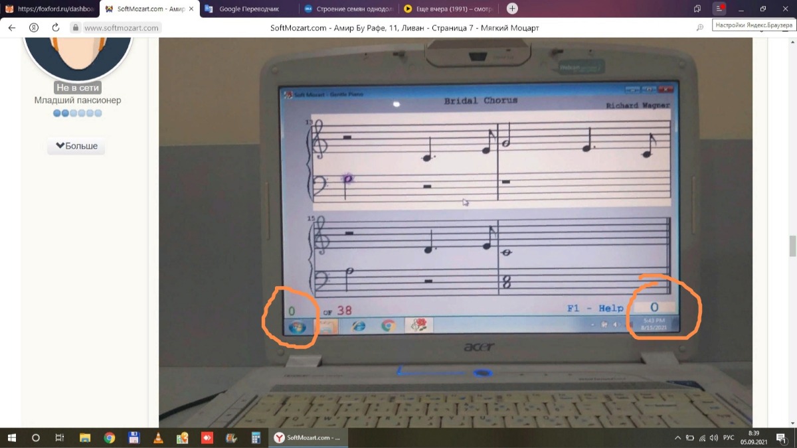
Task: Click the page title in the address bar
Action: pos(404,28)
